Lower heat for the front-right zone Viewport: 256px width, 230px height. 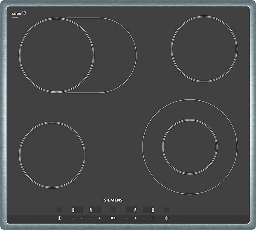click(x=144, y=218)
